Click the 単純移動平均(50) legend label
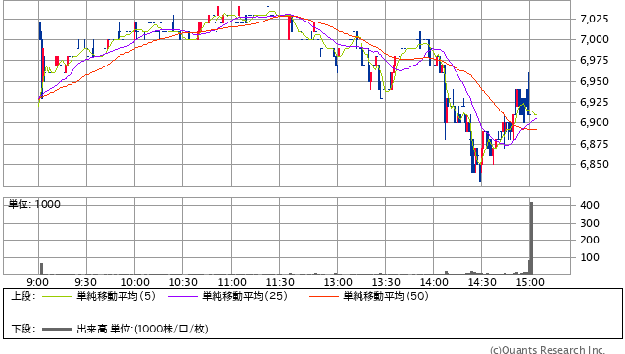 385,296
